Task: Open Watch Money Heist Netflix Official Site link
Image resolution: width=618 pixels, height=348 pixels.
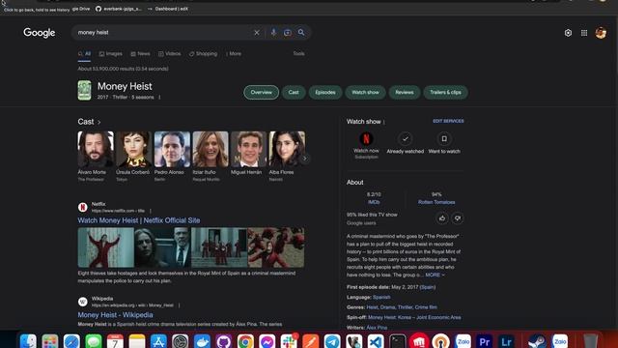Action: coord(139,220)
